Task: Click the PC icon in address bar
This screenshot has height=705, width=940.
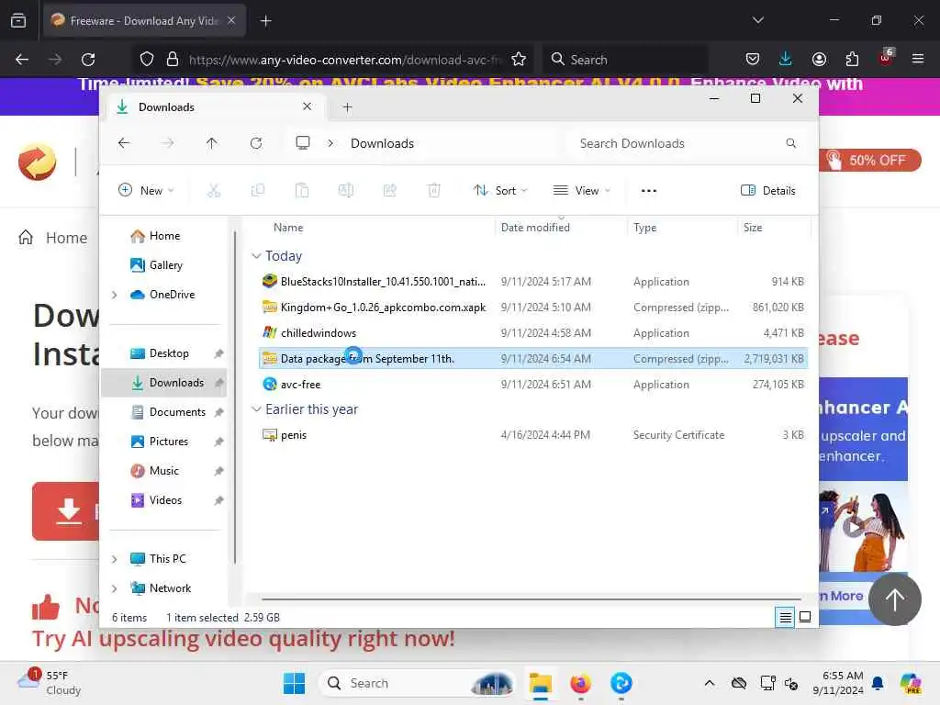Action: (303, 142)
